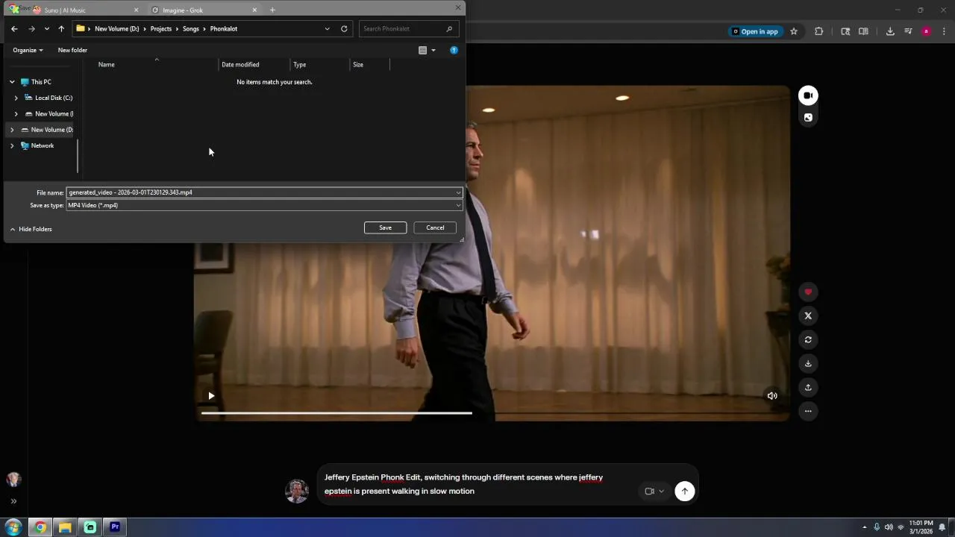Change the file list view layout

pyautogui.click(x=422, y=50)
